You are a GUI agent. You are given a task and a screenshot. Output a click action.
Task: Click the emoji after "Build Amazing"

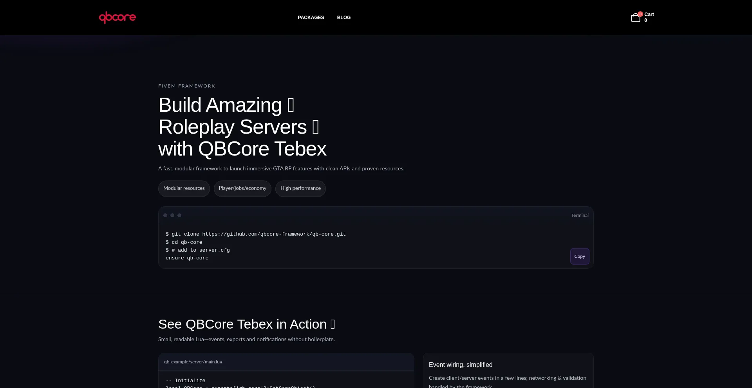coord(291,105)
